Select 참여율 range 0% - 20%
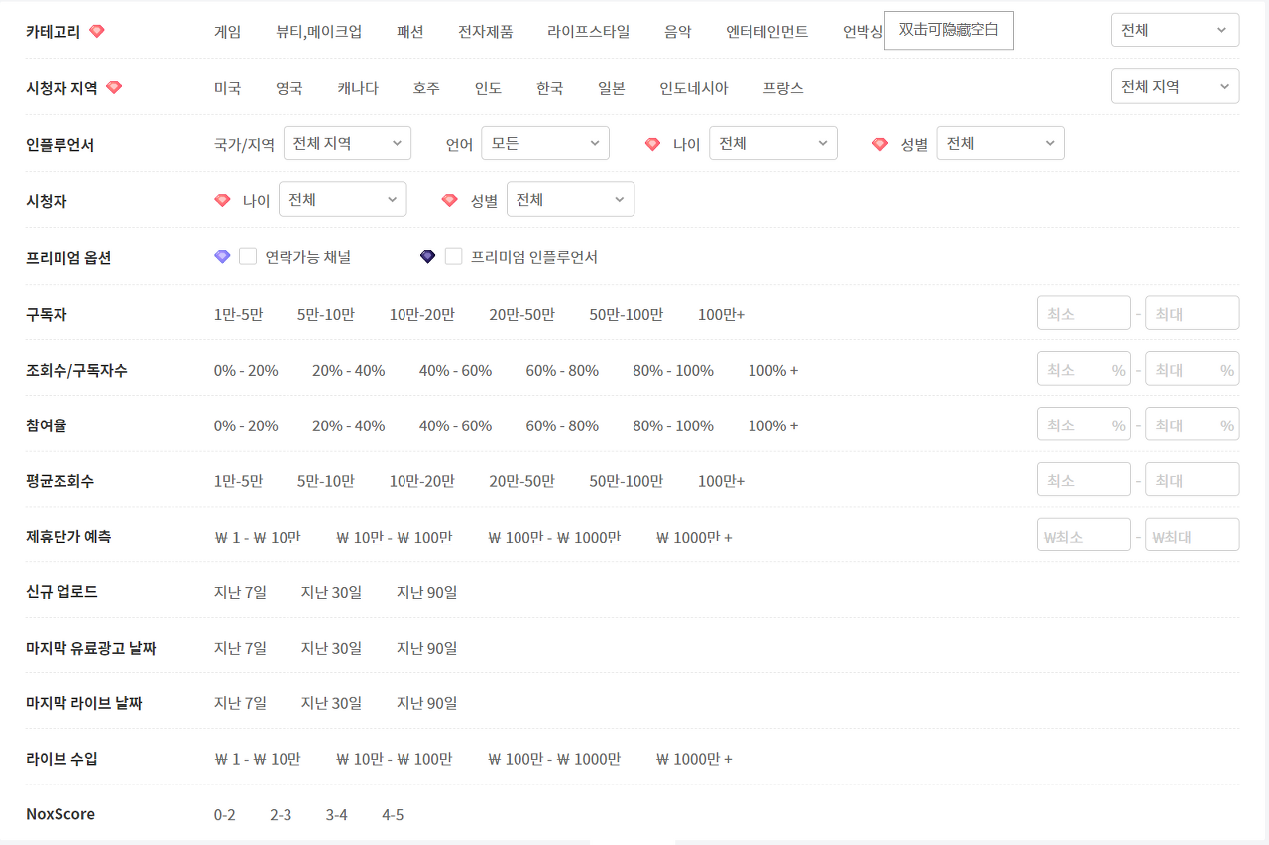Image resolution: width=1269 pixels, height=845 pixels. click(x=246, y=425)
